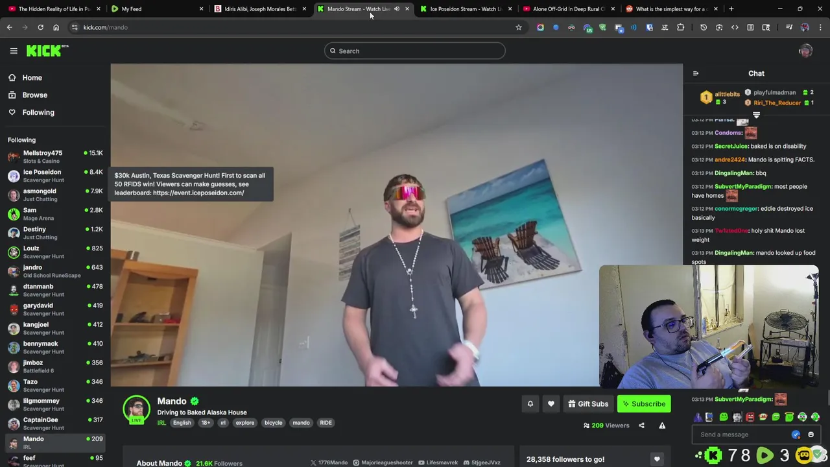Open kangjoel channel in sidebar

point(55,328)
